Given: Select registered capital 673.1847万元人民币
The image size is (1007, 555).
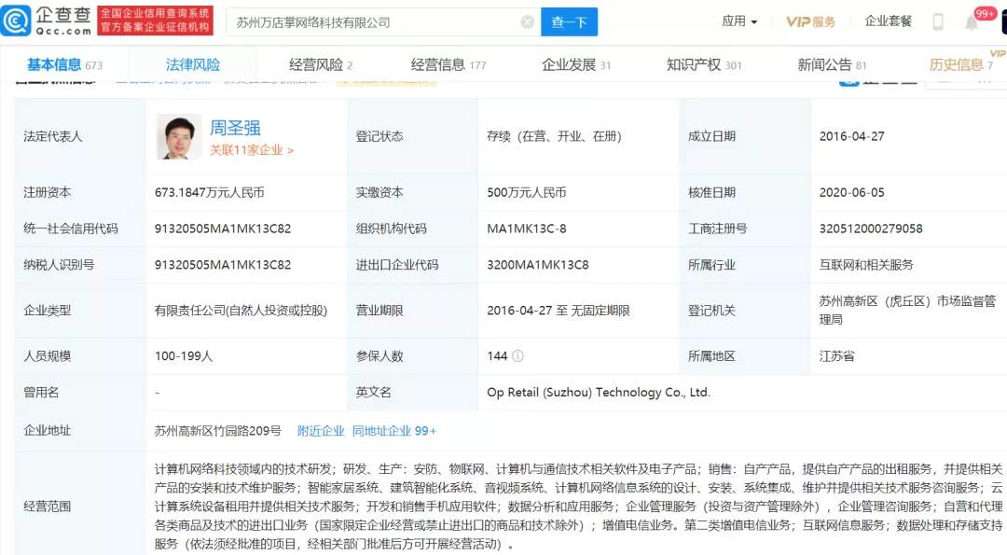Looking at the screenshot, I should pos(210,192).
